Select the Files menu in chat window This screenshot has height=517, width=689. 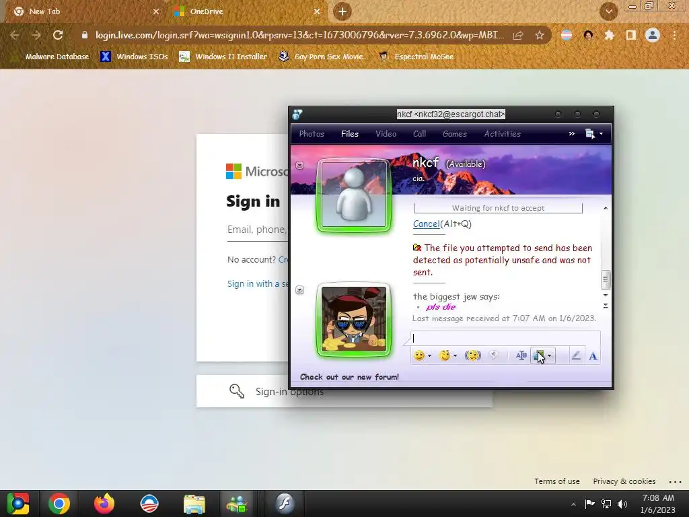coord(350,134)
